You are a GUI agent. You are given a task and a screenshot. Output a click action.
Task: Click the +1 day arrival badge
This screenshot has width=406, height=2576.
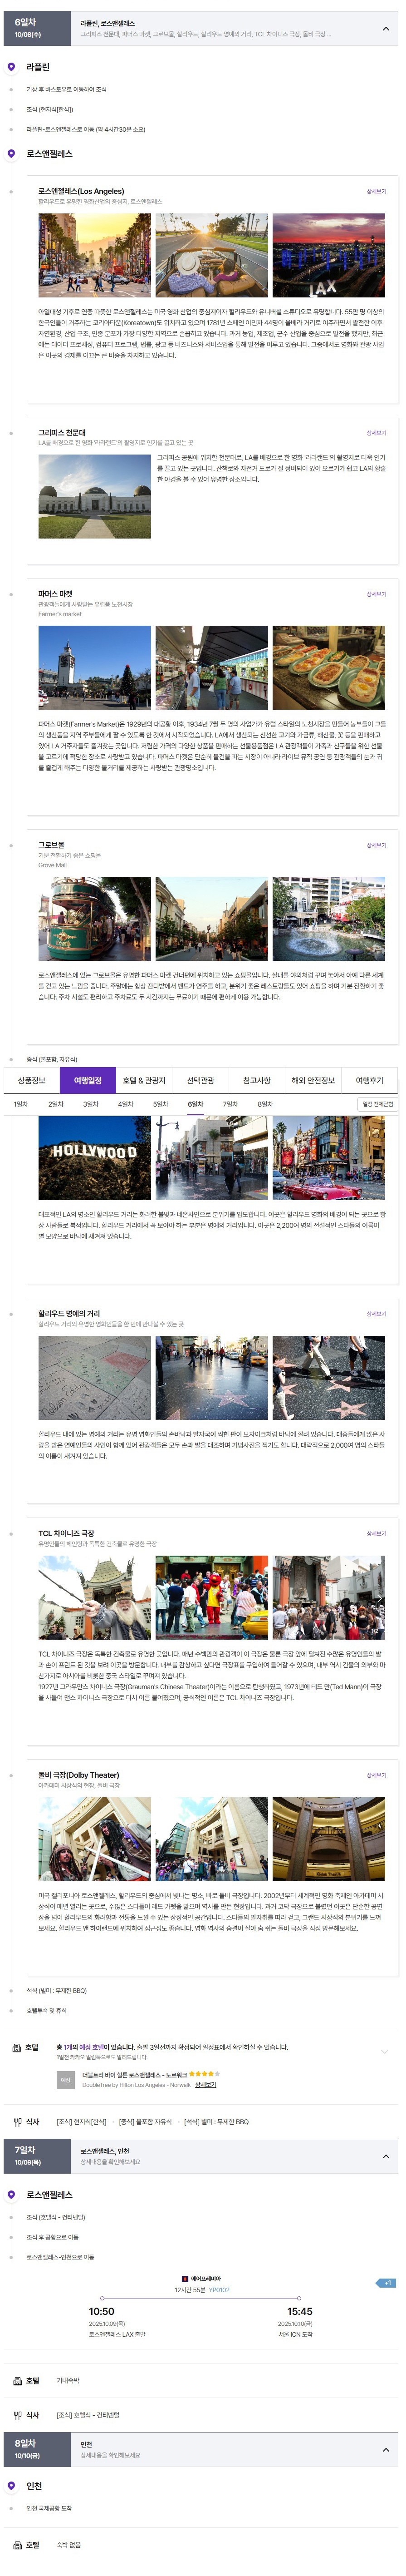coord(386,2283)
